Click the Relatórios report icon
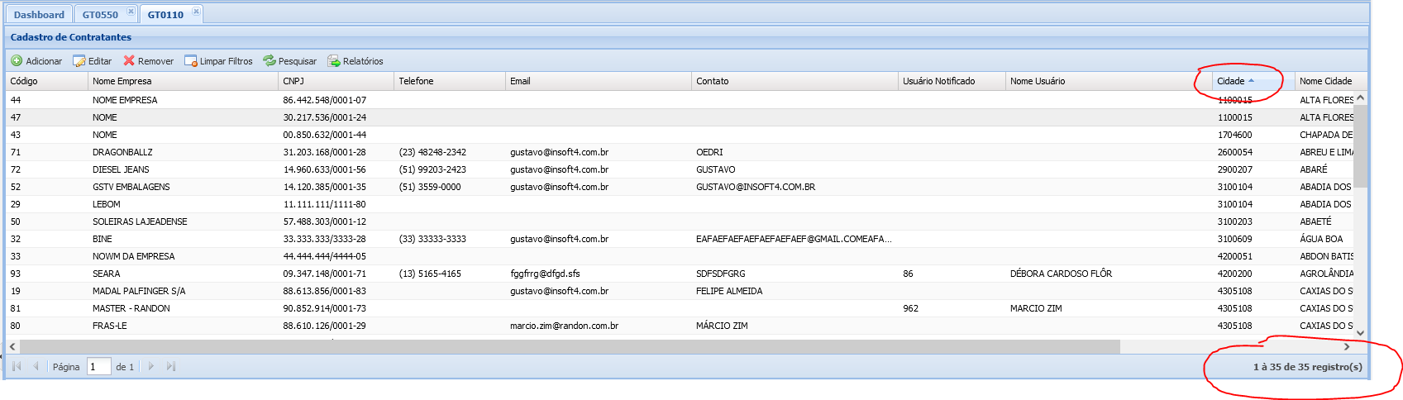Image resolution: width=1403 pixels, height=400 pixels. click(x=334, y=61)
